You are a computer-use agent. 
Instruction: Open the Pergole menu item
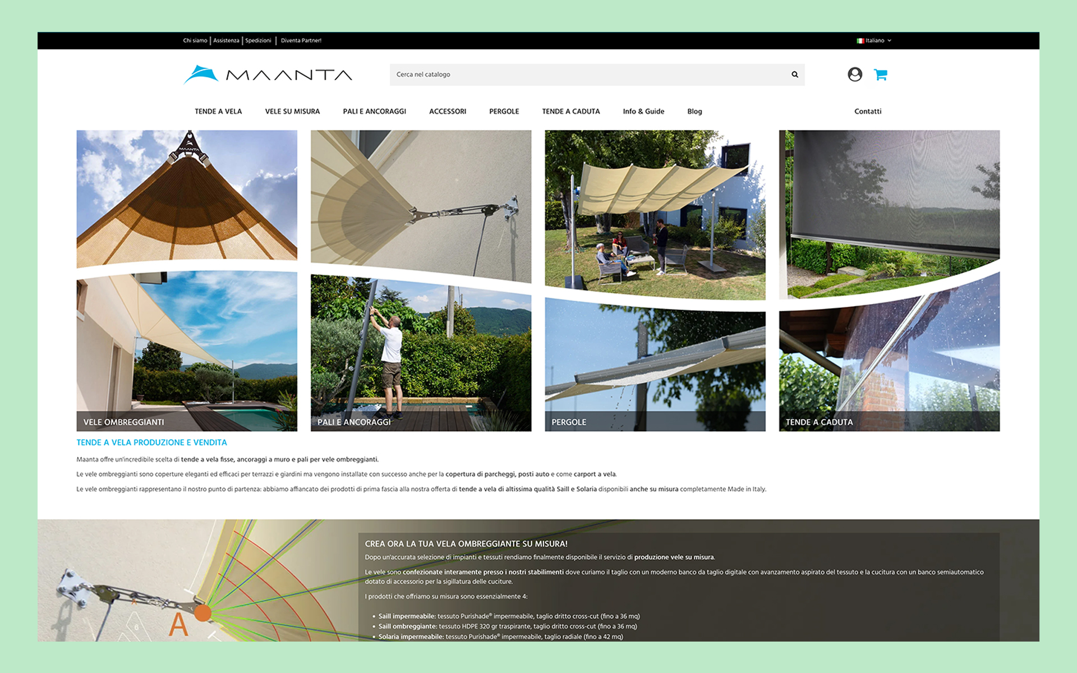[x=504, y=112]
